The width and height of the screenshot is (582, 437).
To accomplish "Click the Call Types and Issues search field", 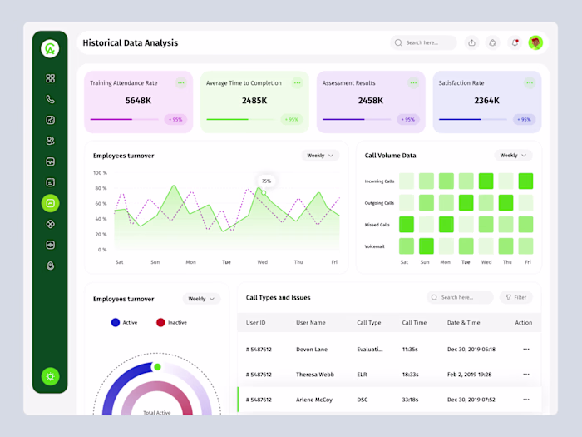I will pos(460,297).
